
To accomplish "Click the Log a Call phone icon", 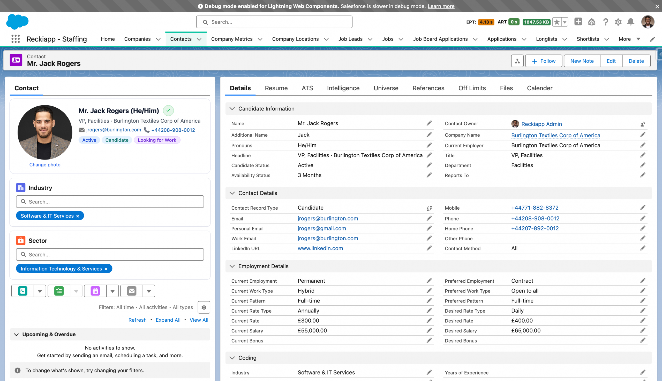I will click(x=23, y=291).
